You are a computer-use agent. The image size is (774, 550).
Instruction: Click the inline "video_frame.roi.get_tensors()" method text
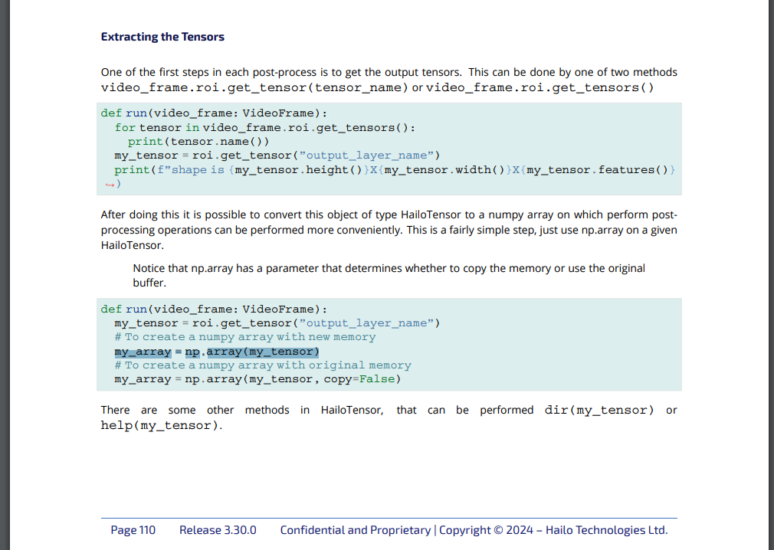tap(540, 87)
